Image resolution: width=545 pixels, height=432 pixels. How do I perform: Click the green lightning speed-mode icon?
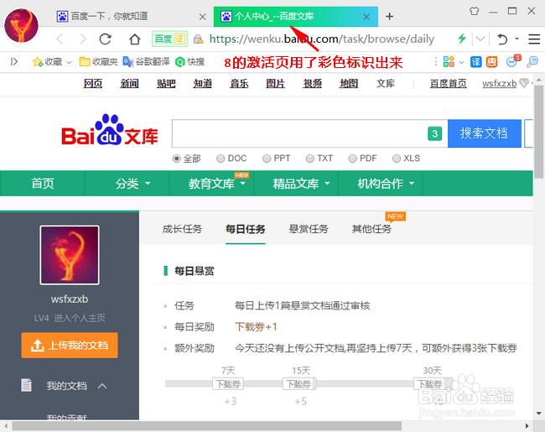pyautogui.click(x=462, y=39)
